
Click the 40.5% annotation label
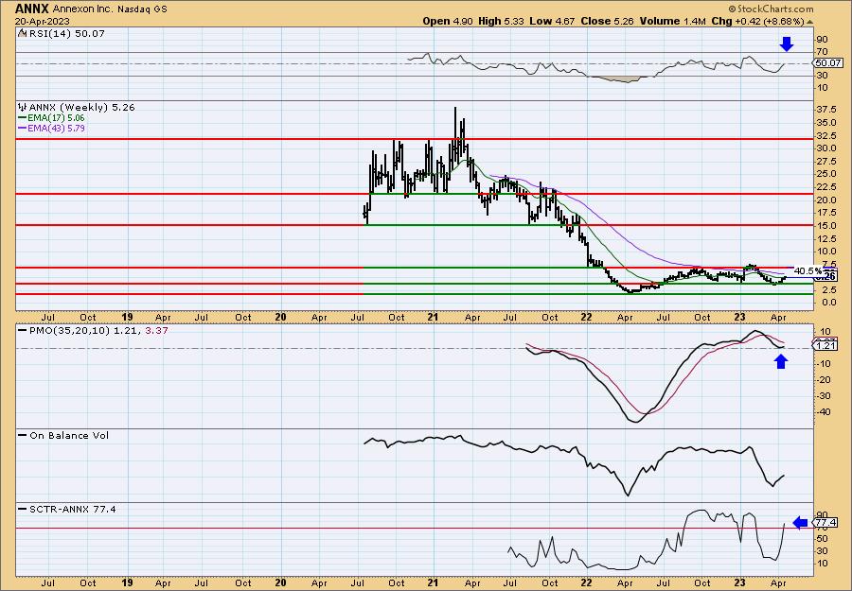tap(808, 270)
